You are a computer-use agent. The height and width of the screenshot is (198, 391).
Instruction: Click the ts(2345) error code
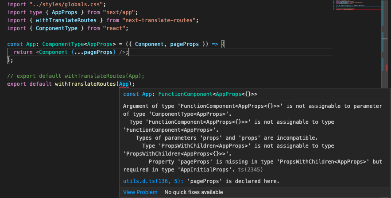[250, 170]
